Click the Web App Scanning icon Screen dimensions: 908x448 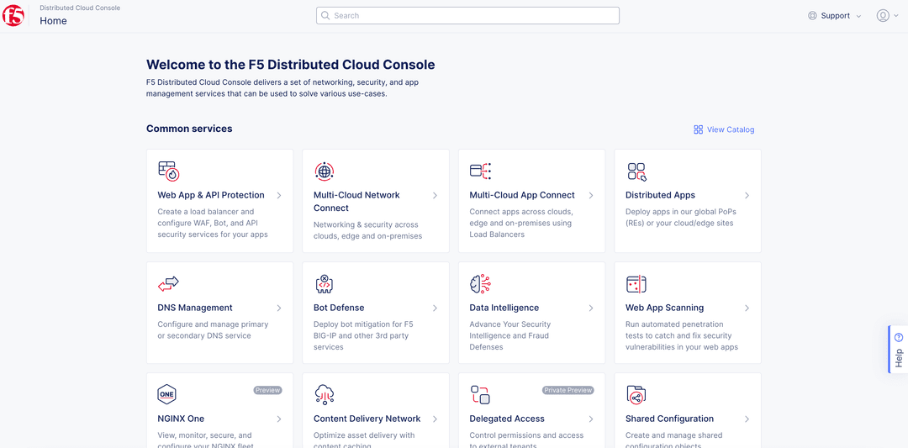(636, 284)
